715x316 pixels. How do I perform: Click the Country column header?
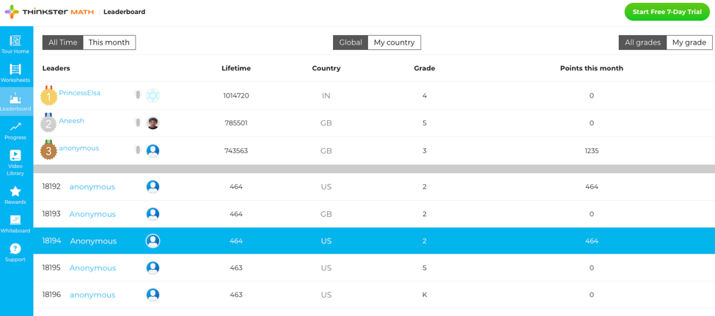click(326, 68)
